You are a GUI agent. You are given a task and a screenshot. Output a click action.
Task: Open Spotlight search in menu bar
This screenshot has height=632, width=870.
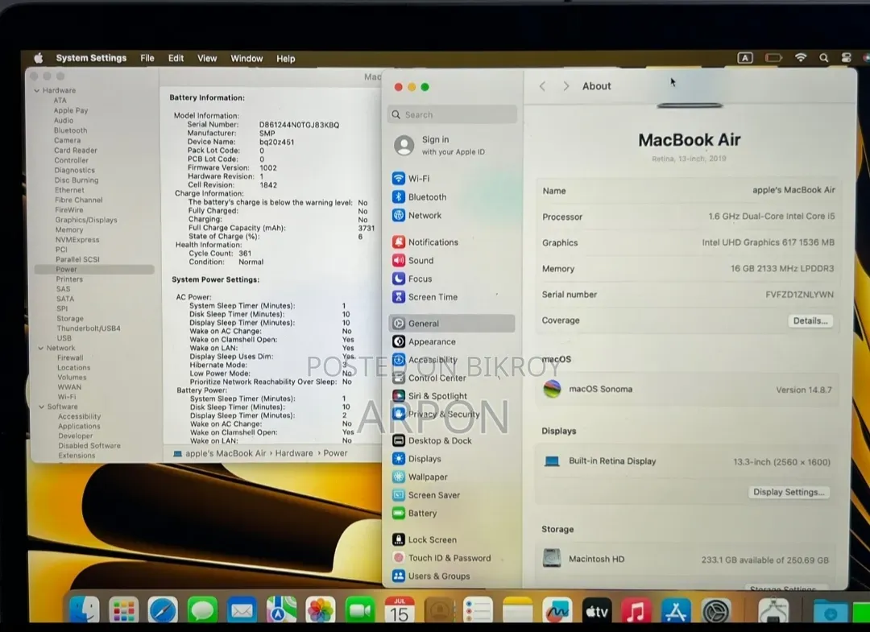pos(824,58)
